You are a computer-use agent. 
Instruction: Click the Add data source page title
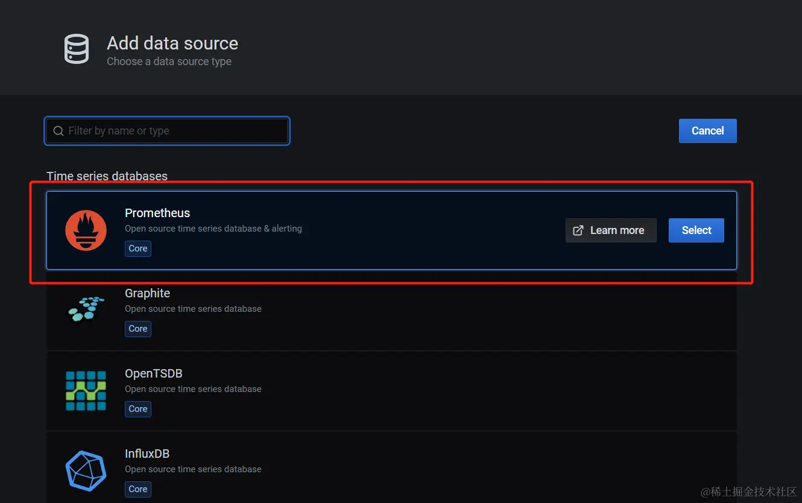172,43
